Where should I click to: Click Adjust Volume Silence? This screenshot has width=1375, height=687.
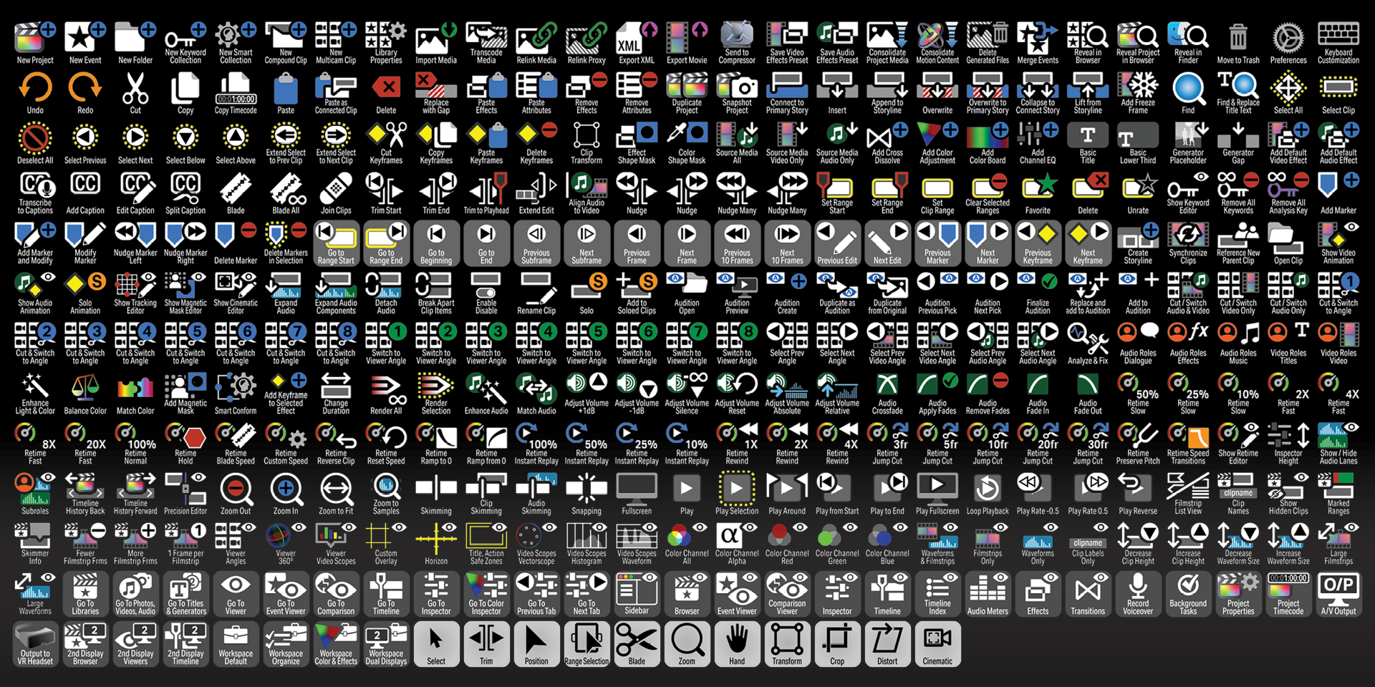(687, 394)
